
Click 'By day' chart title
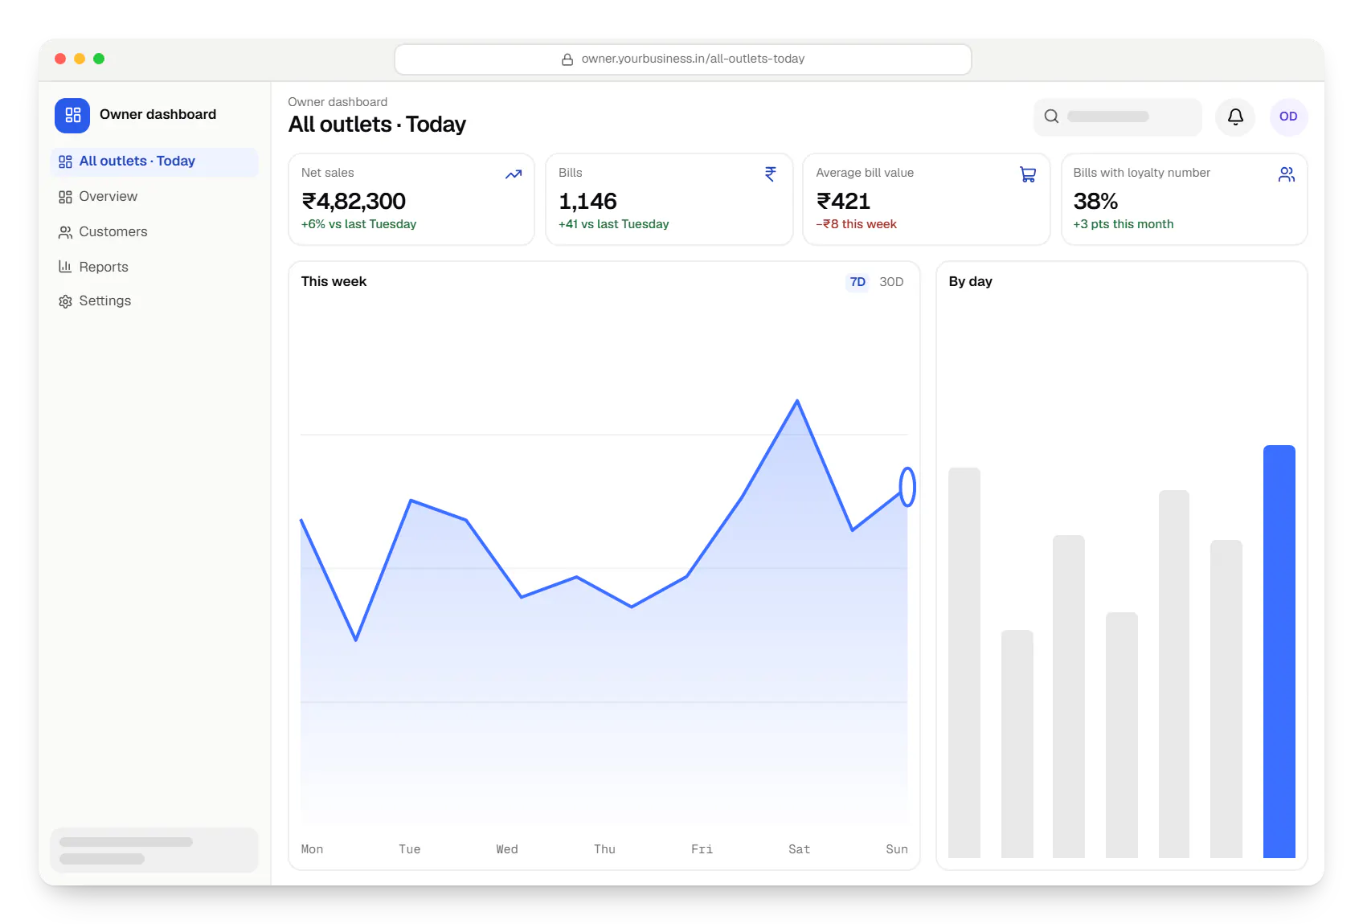click(970, 282)
